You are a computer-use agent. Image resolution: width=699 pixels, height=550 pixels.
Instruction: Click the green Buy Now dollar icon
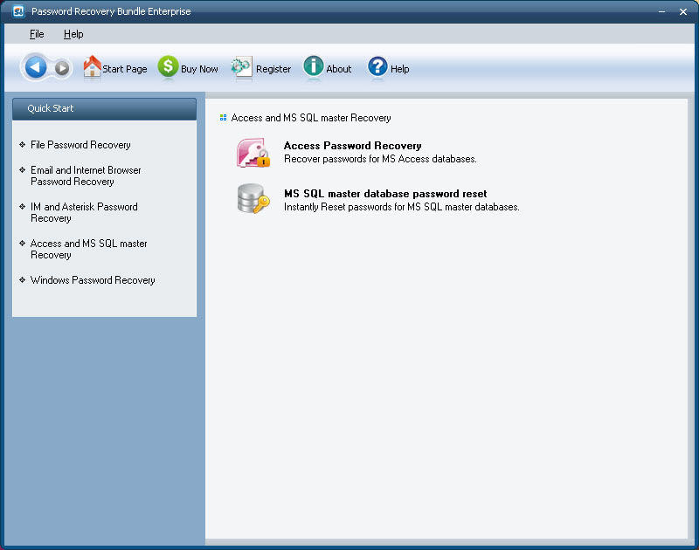point(168,67)
